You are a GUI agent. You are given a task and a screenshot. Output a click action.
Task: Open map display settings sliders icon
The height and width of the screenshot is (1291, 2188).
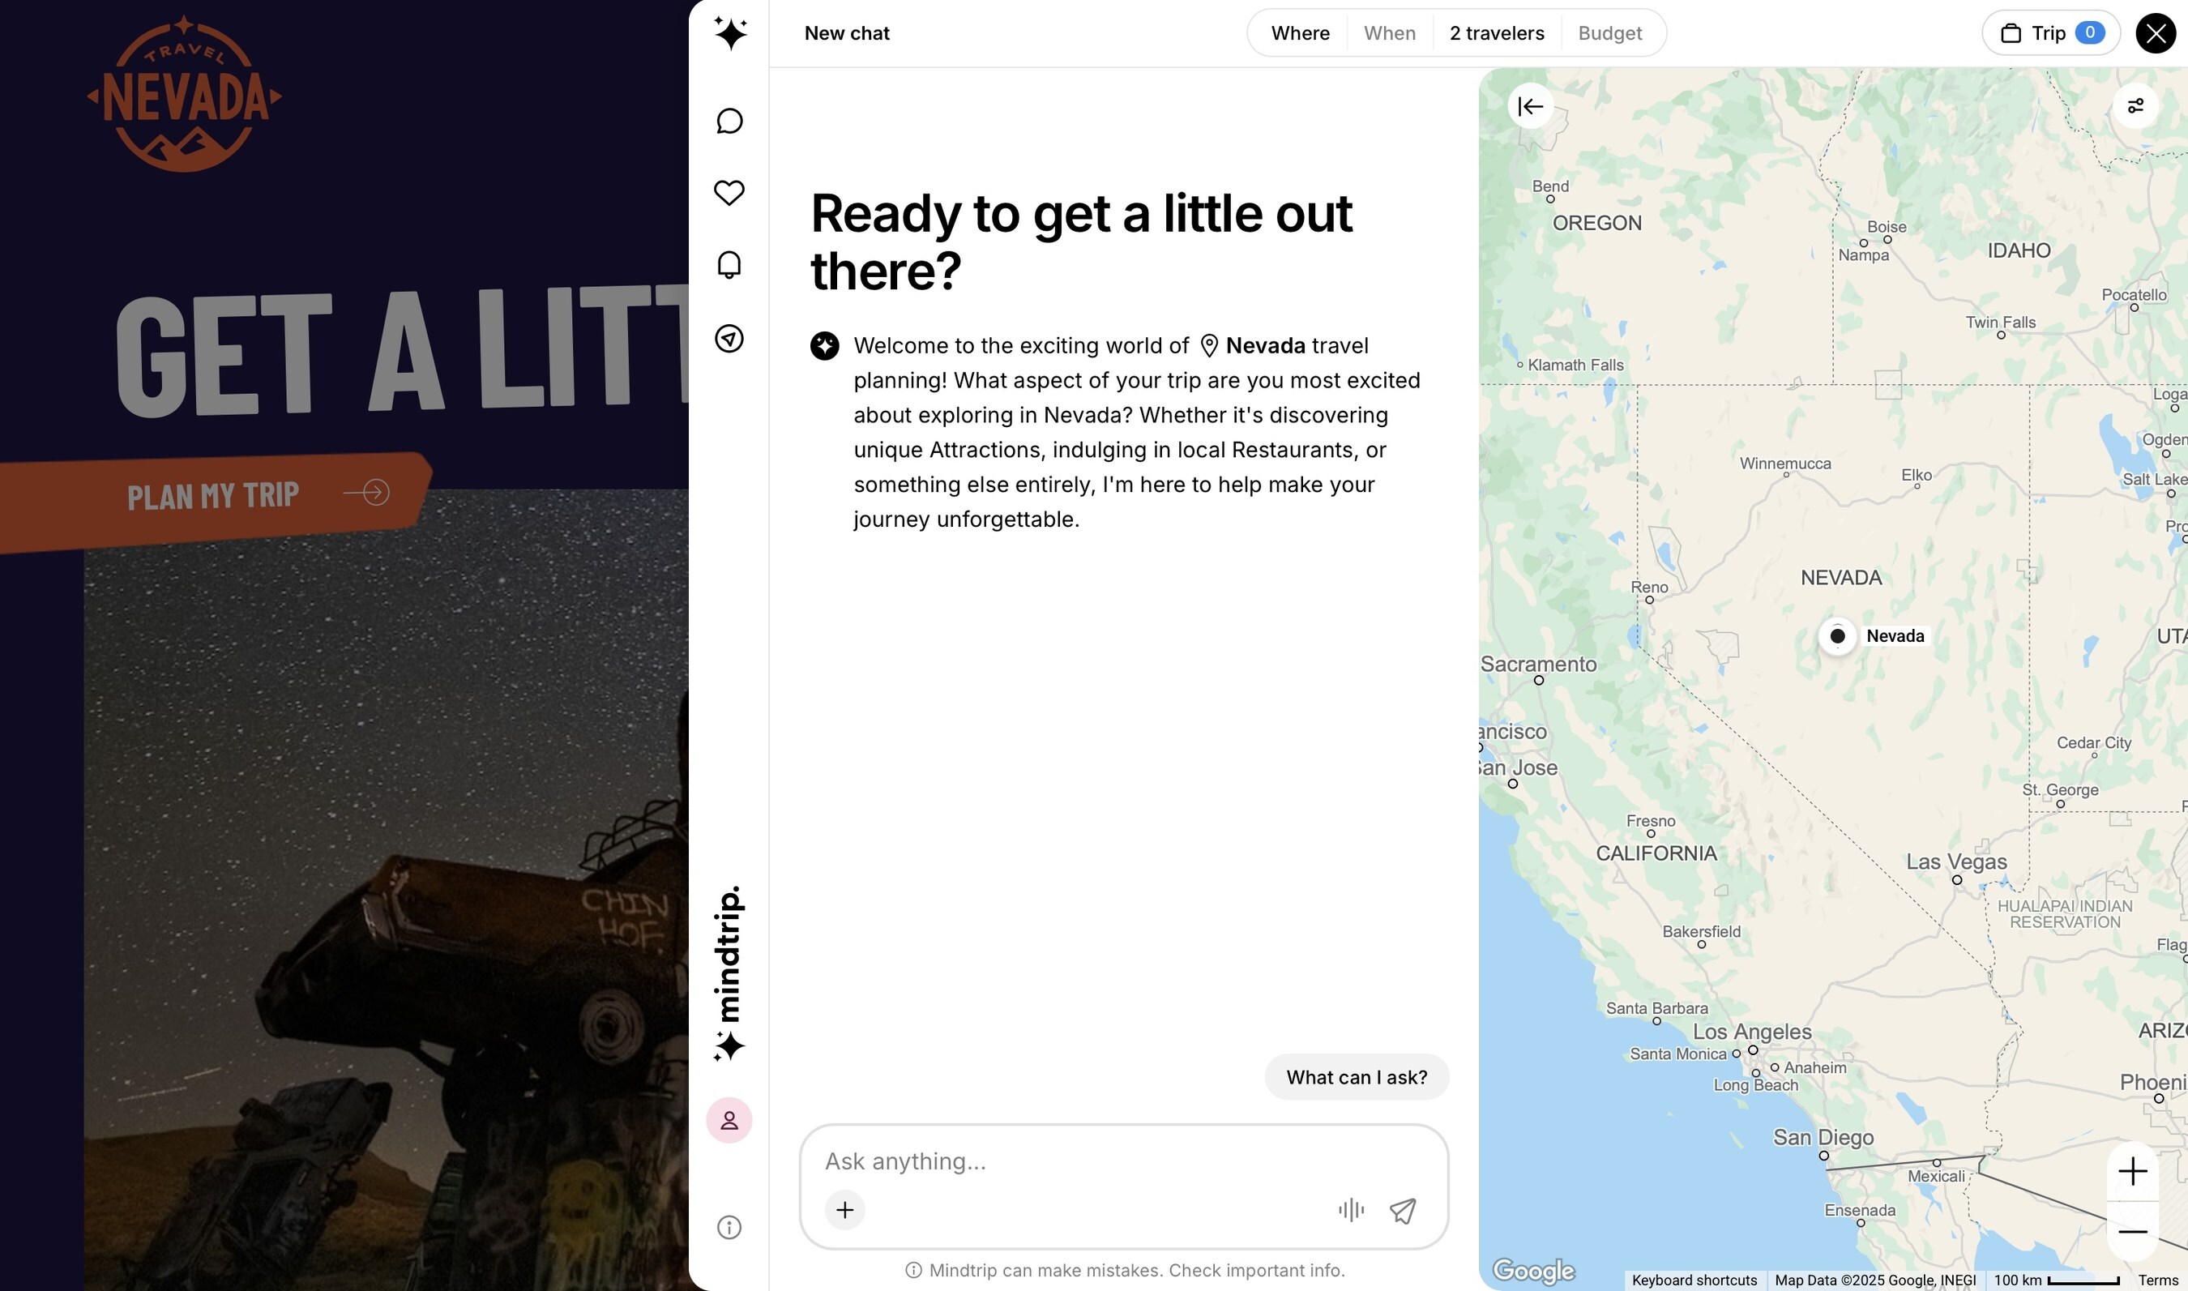[2136, 105]
